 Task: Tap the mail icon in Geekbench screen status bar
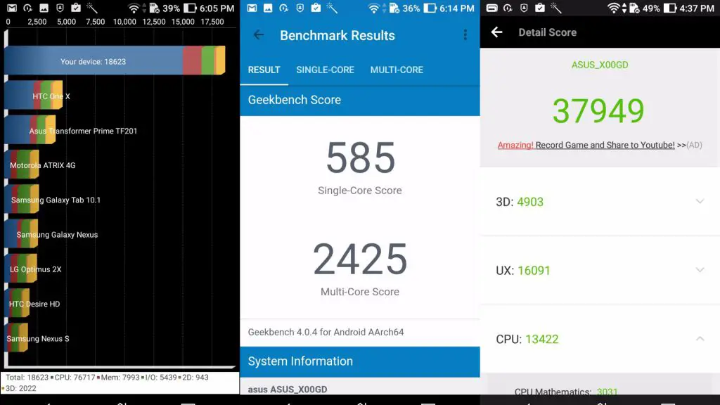pyautogui.click(x=252, y=8)
